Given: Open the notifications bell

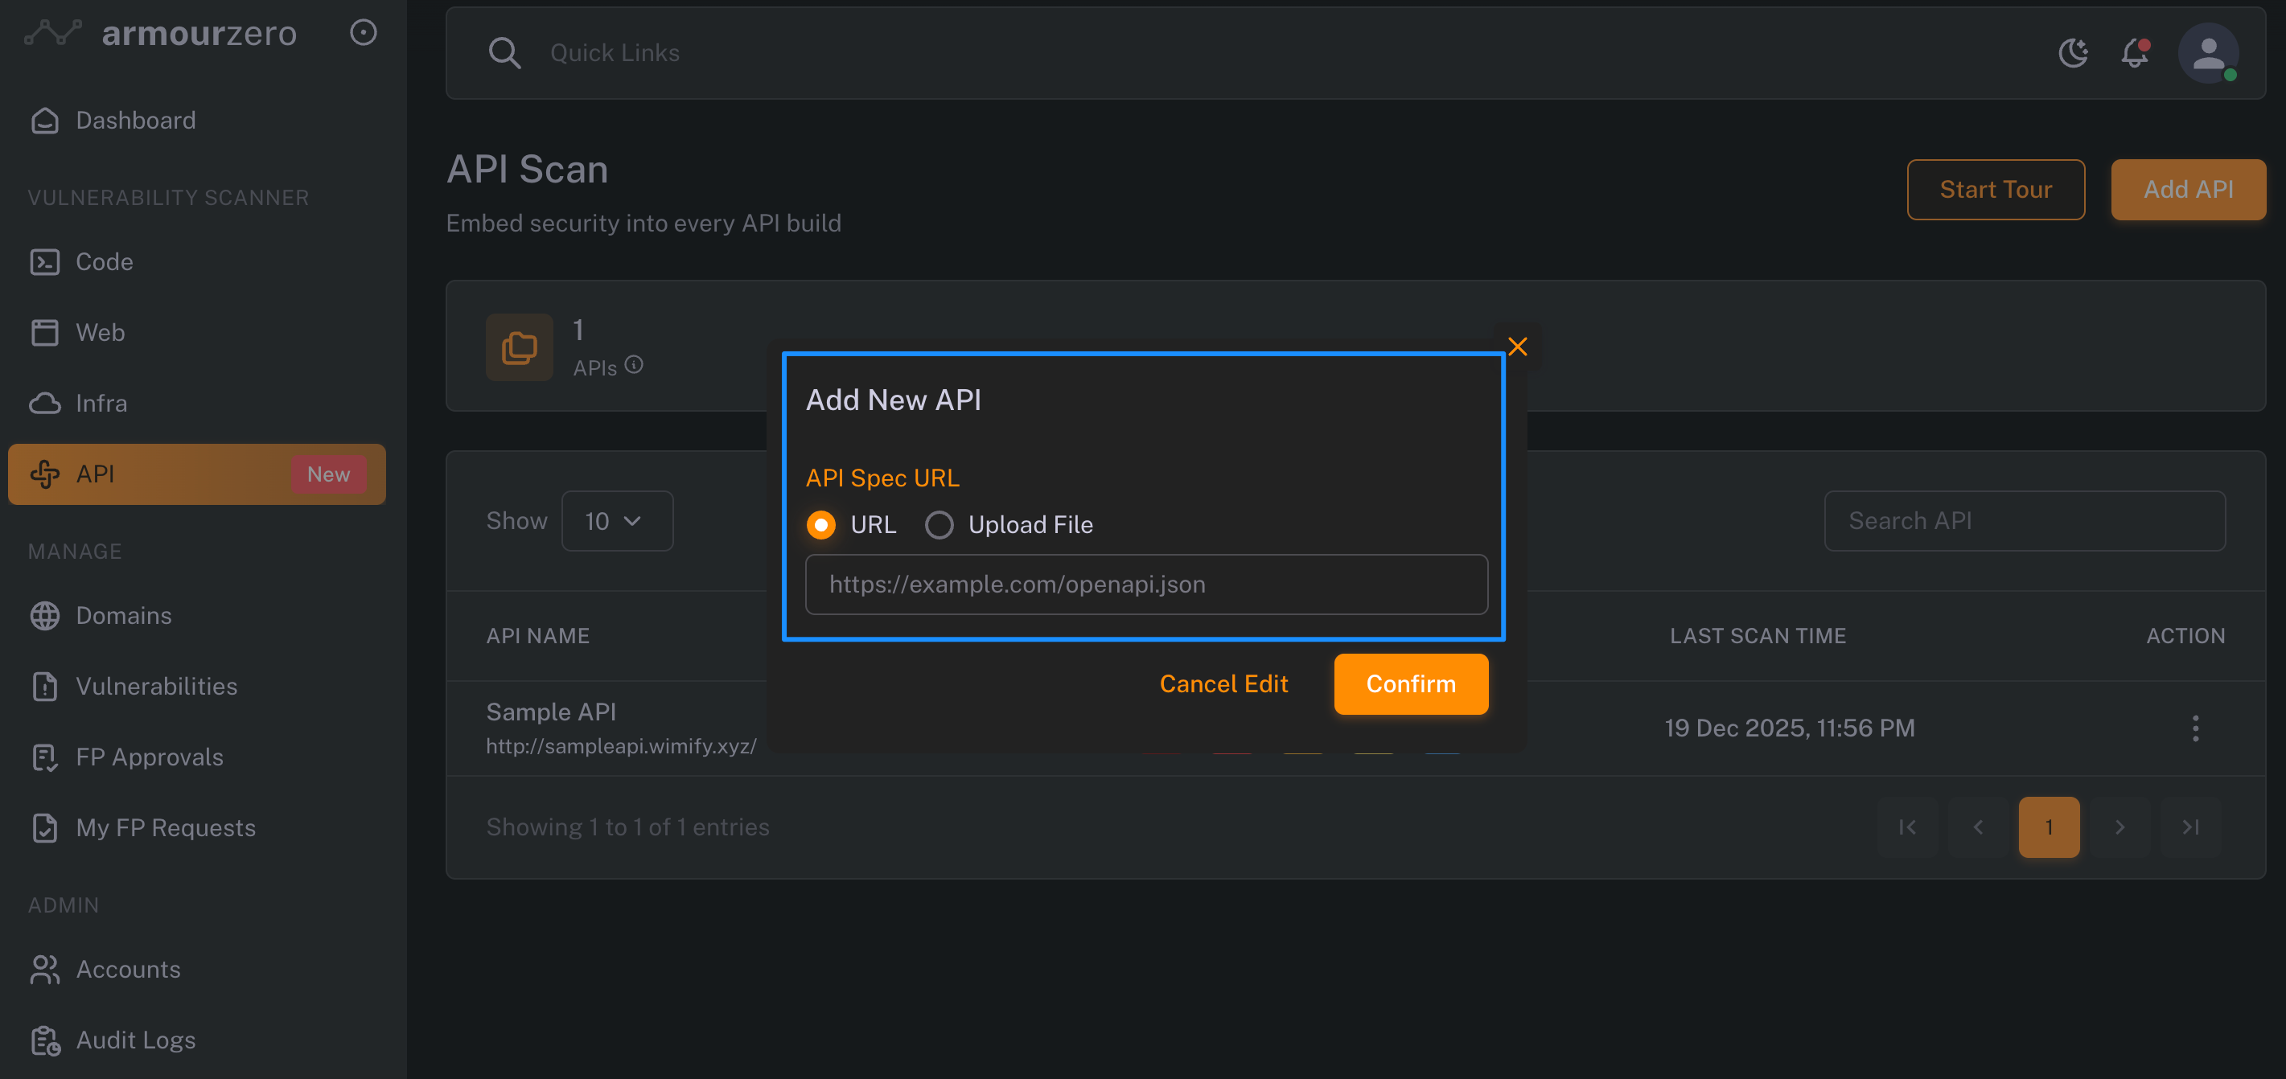Looking at the screenshot, I should (2135, 53).
